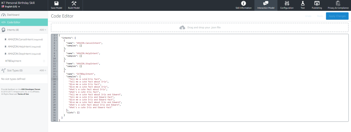
Task: Open the ASK Developer Forum link
Action: [x=31, y=89]
